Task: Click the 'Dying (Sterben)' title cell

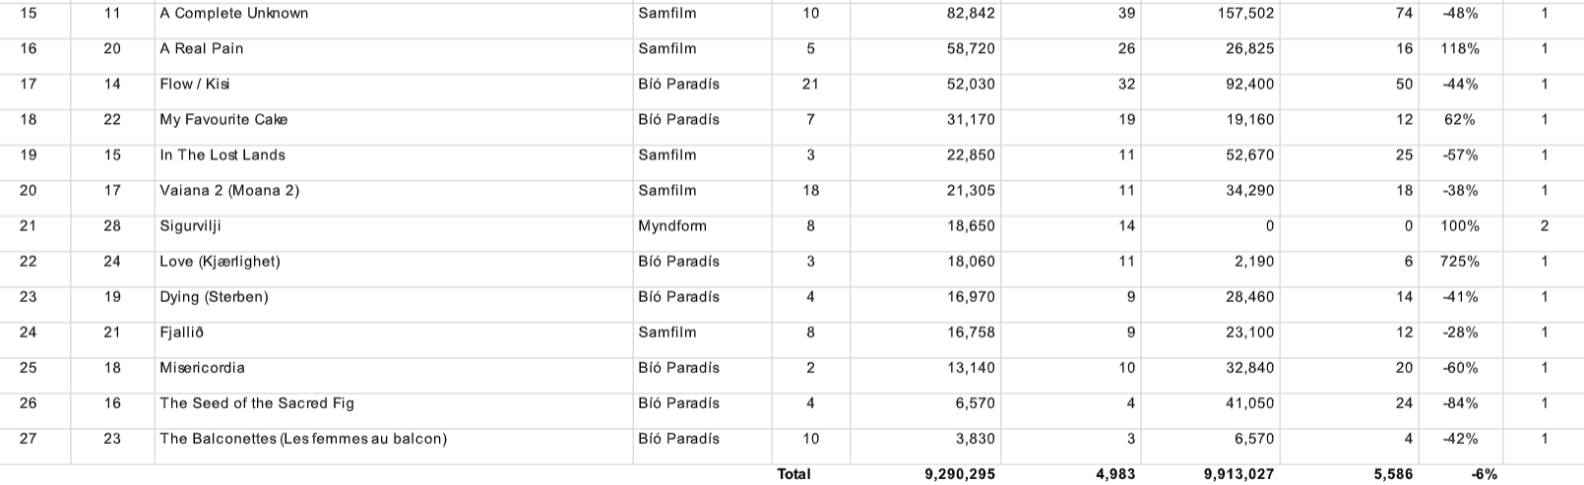Action: coord(214,297)
